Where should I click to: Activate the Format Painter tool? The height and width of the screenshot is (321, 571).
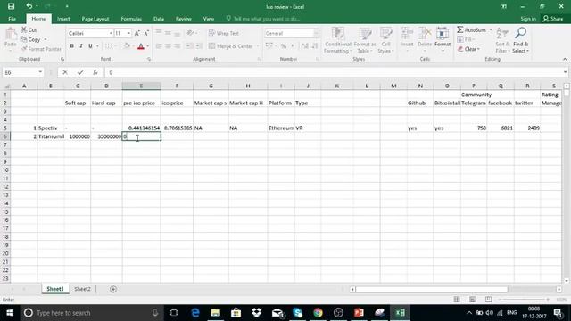pos(41,49)
